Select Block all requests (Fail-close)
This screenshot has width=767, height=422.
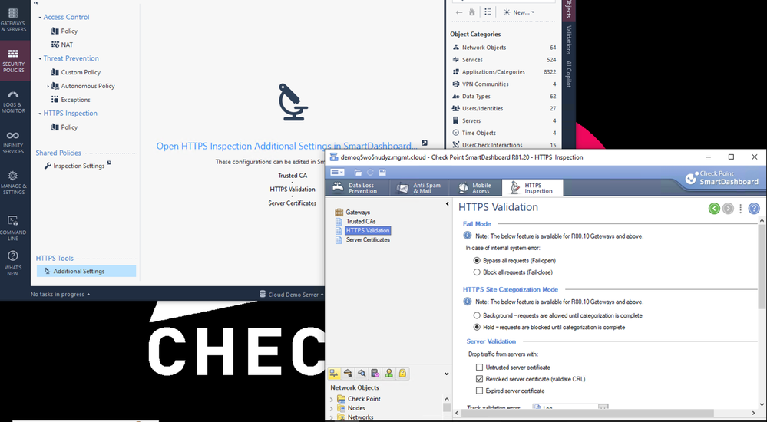(x=477, y=272)
